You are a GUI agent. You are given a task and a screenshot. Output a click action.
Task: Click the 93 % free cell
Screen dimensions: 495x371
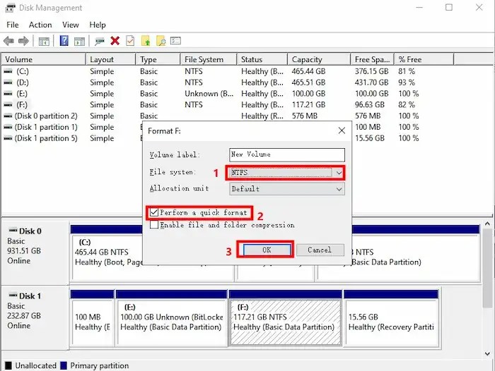(407, 83)
